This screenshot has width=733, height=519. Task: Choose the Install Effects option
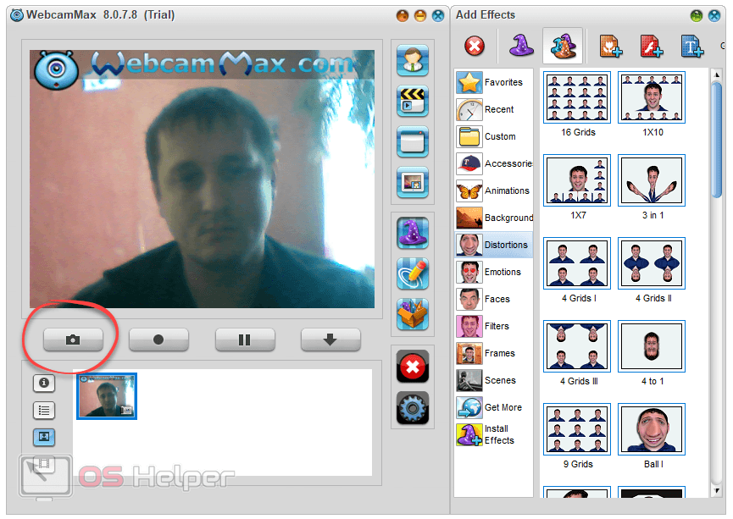click(x=494, y=434)
